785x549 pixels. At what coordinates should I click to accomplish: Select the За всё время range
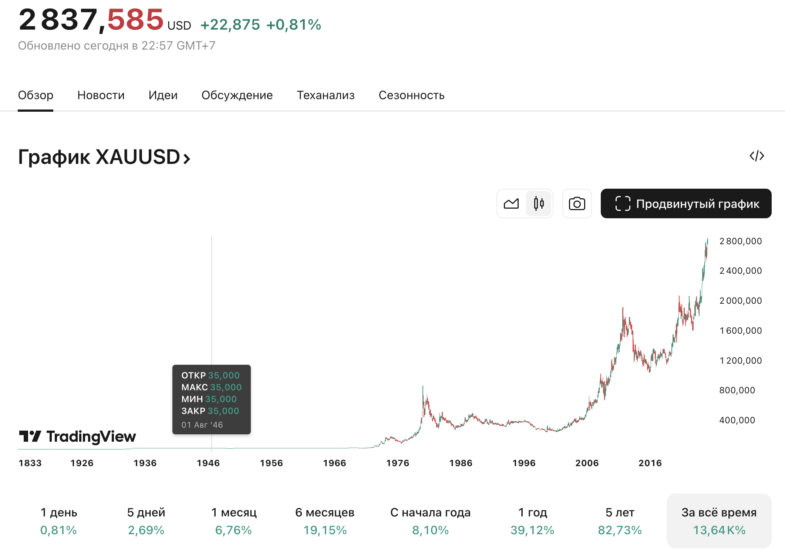click(x=719, y=521)
